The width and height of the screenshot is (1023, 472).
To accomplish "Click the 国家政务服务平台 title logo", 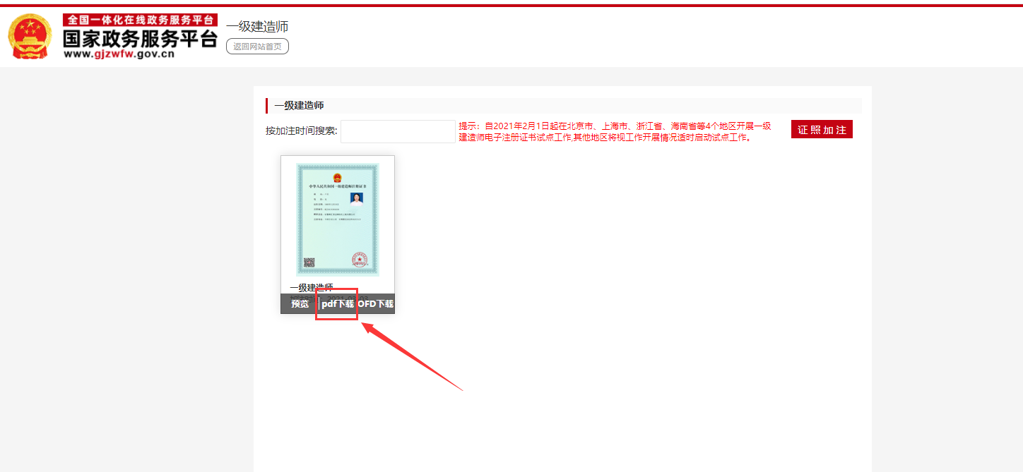I will pyautogui.click(x=140, y=39).
